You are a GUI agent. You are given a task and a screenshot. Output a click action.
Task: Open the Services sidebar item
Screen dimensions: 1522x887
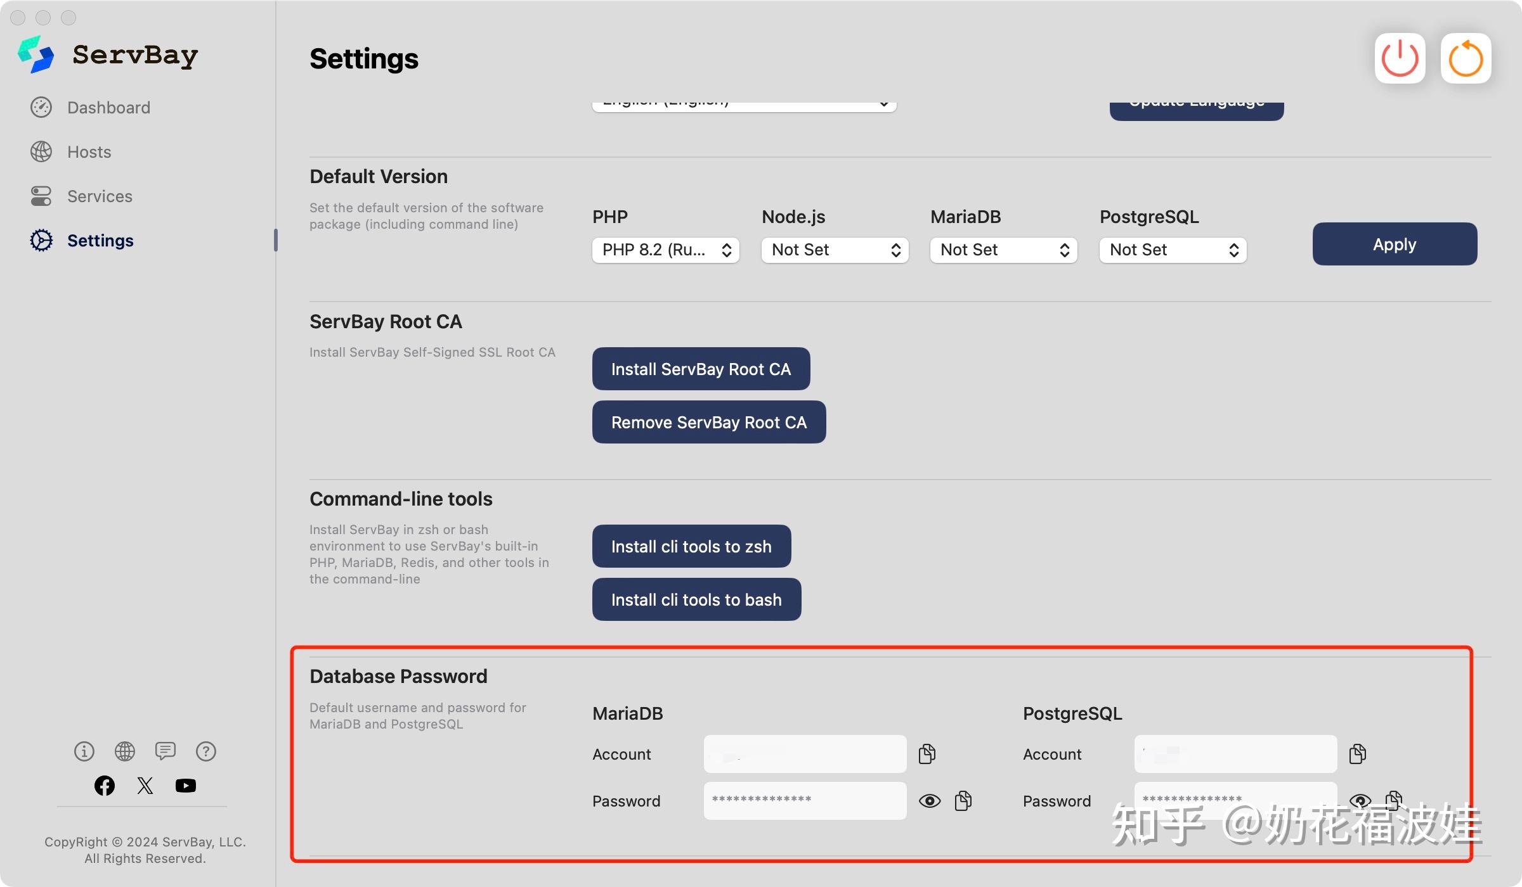pyautogui.click(x=100, y=196)
